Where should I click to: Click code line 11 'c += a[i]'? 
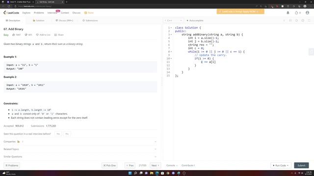pyautogui.click(x=208, y=62)
